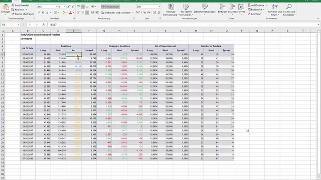Open Als Tabelle formatieren gallery
This screenshot has width=321, height=180.
pos(186,10)
